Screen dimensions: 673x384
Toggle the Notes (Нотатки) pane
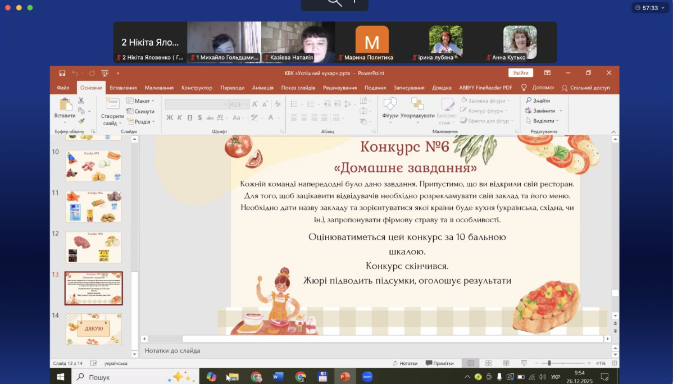pos(404,363)
